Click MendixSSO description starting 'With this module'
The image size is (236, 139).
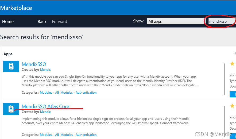coord(109,81)
